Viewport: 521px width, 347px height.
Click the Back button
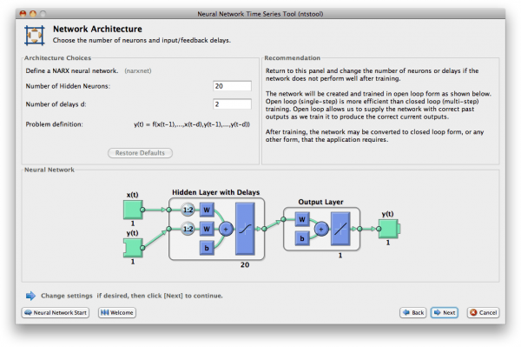coord(413,312)
